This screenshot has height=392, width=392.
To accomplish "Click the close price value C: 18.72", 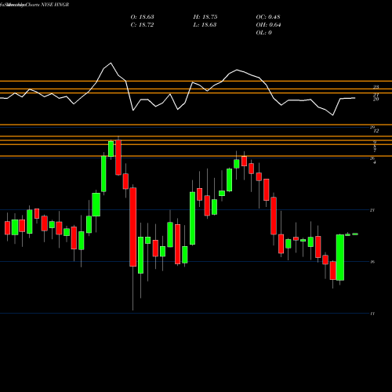I will click(x=142, y=25).
